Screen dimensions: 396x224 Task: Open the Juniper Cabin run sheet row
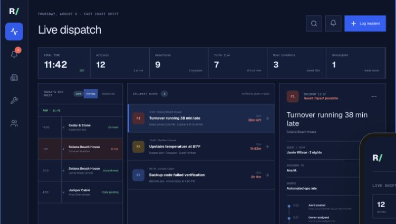tap(80, 192)
